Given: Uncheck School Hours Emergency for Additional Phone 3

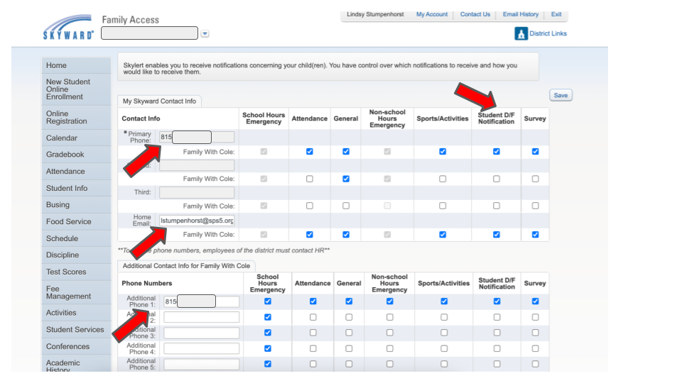Looking at the screenshot, I should 268,333.
